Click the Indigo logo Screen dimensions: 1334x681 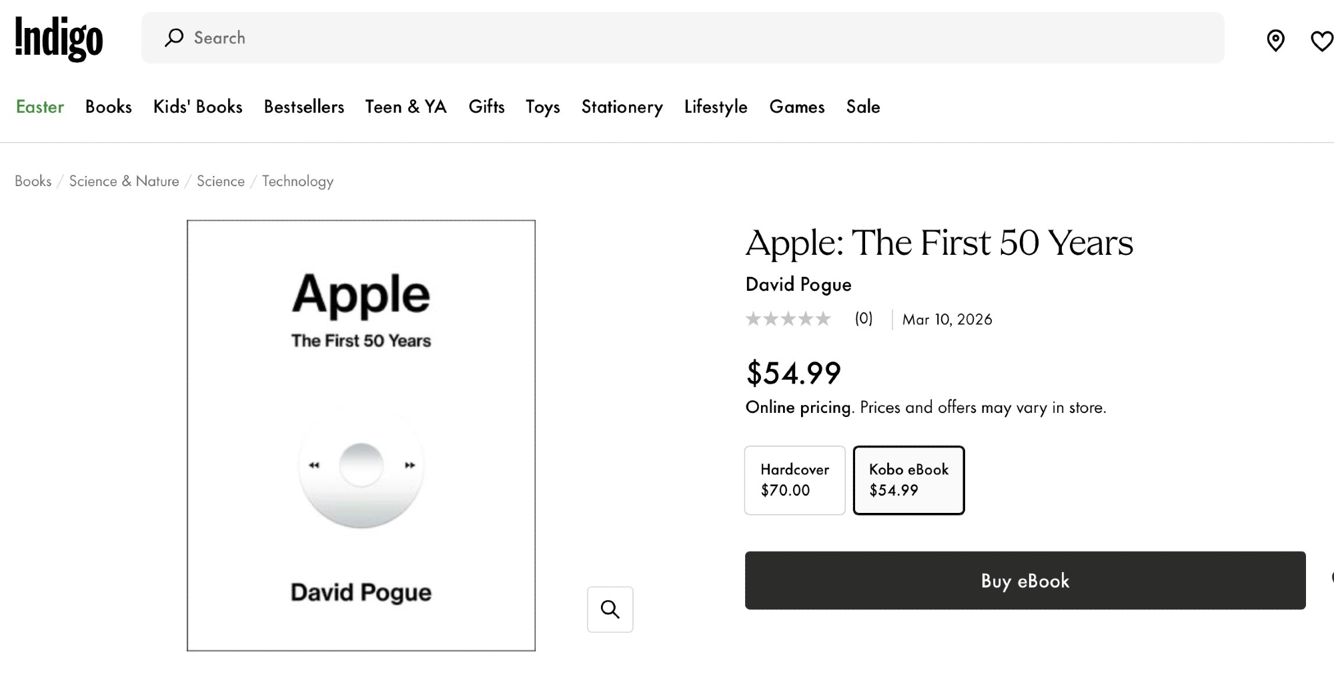[59, 39]
